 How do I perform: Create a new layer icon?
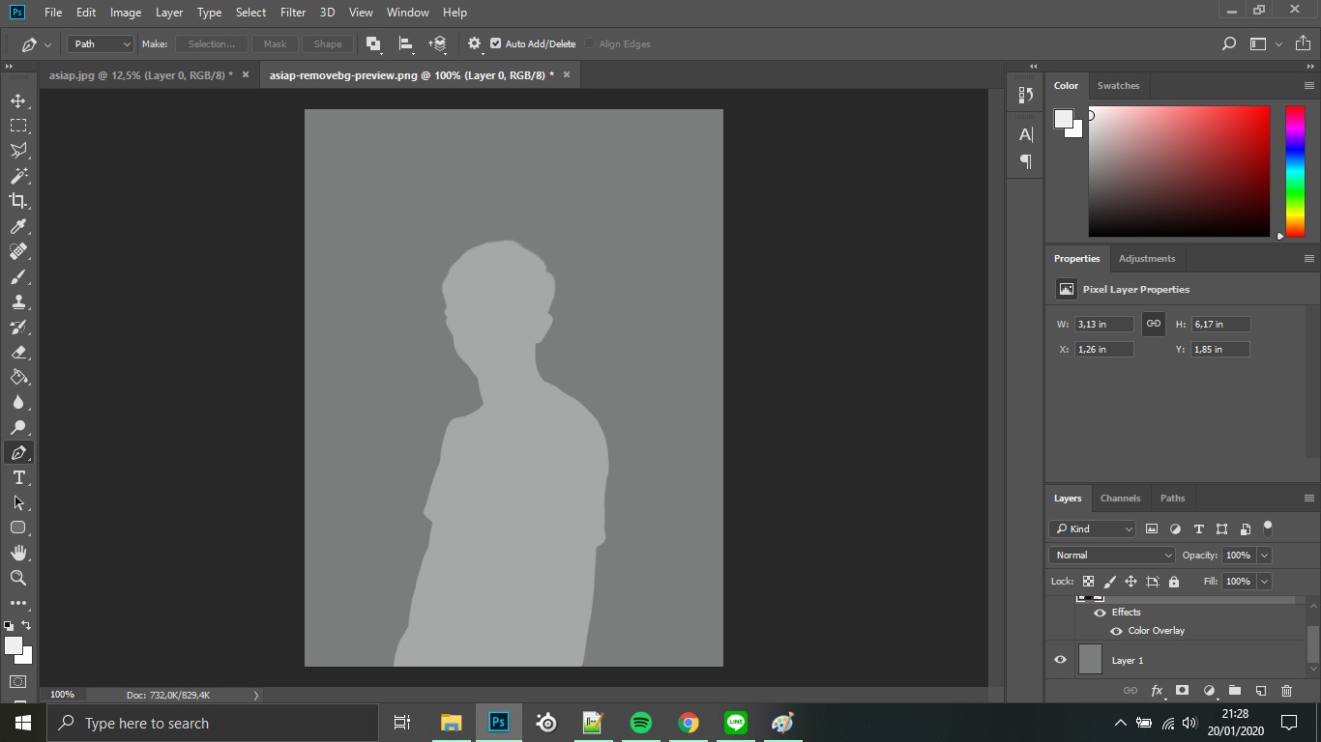1261,691
